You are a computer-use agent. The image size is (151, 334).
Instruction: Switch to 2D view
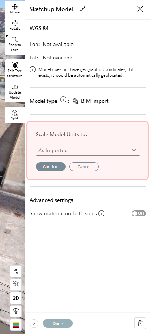(x=16, y=298)
